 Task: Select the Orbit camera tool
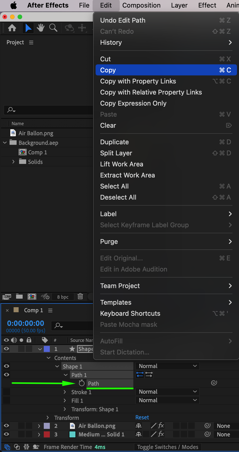[69, 28]
